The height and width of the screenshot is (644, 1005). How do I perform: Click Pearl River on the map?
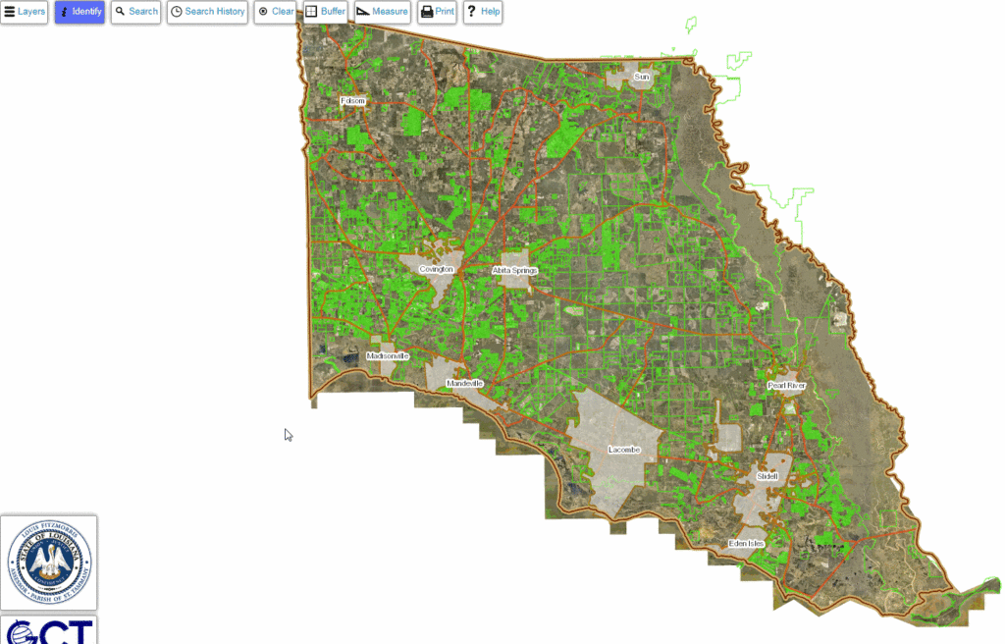[785, 386]
